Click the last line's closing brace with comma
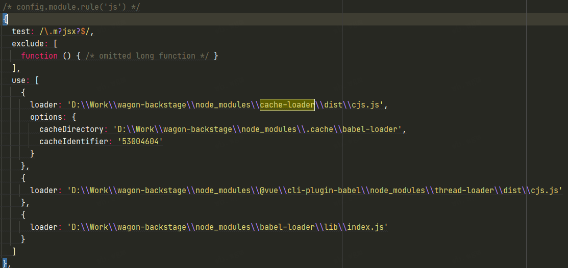This screenshot has height=268, width=568. (7, 262)
